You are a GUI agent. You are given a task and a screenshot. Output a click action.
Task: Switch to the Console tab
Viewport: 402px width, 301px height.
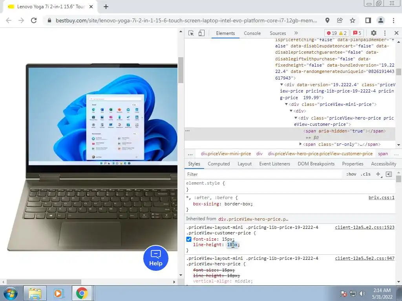pyautogui.click(x=252, y=33)
